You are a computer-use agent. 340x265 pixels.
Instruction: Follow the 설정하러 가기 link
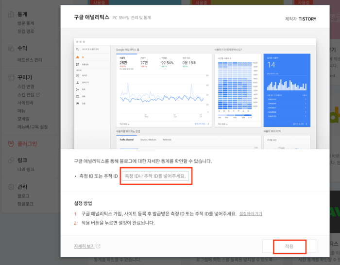(x=251, y=214)
